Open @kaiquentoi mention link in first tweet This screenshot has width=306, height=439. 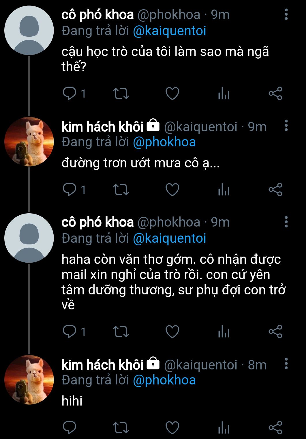170,31
